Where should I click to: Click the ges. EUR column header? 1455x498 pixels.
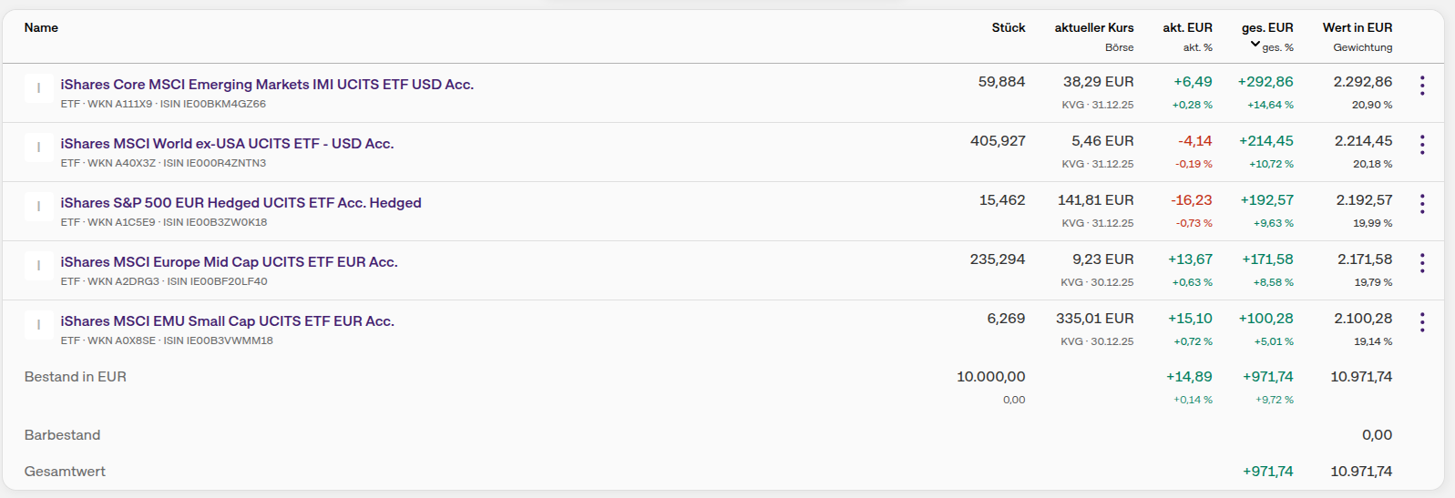1266,28
